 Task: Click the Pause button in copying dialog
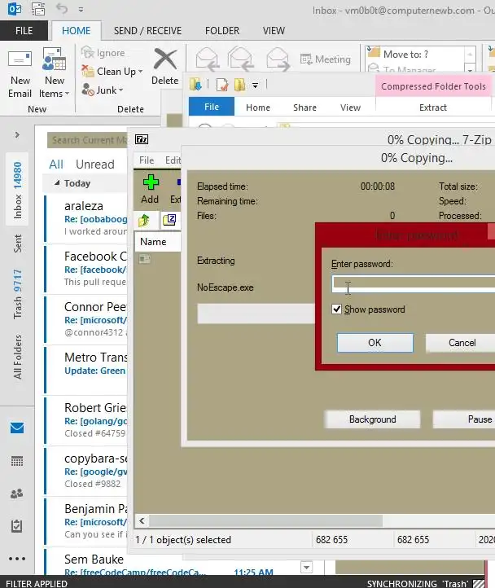click(x=464, y=419)
